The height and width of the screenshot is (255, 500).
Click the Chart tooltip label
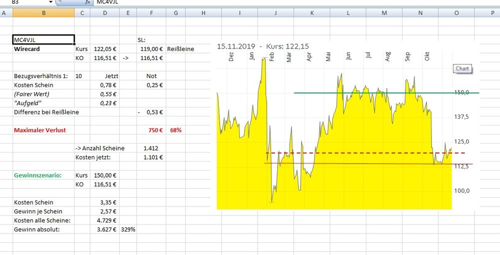pos(462,68)
